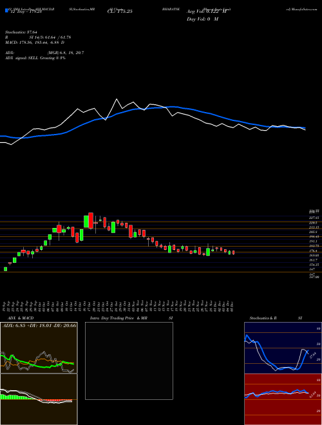322x425 pixels.
Task: Click the '37.64' label on Stochastics chart
Action: (x=312, y=355)
